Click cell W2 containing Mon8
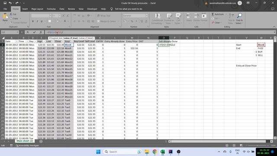The image size is (277, 156). 261,45
